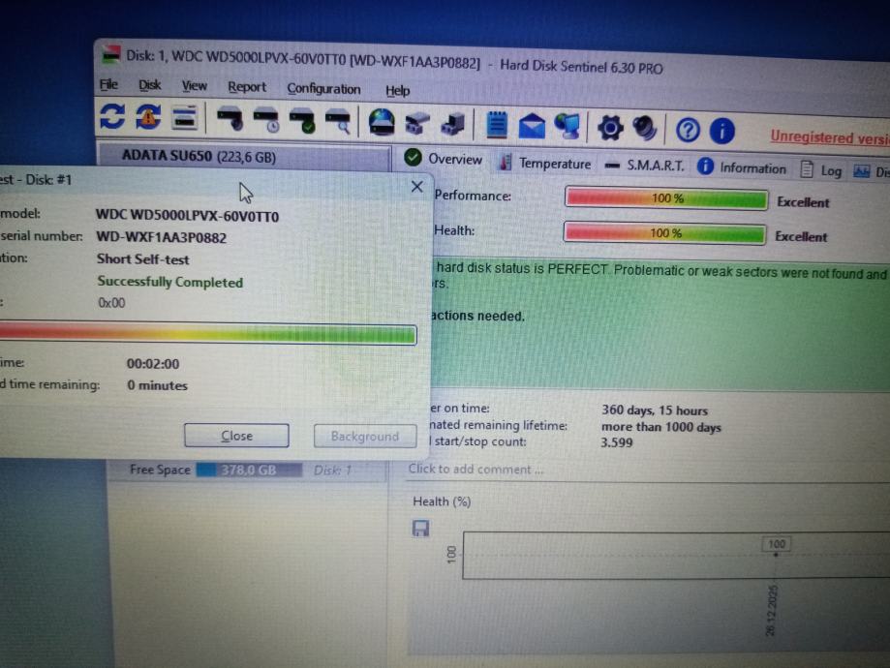
Task: Click the blue info 'i' toolbar icon
Action: (x=722, y=131)
